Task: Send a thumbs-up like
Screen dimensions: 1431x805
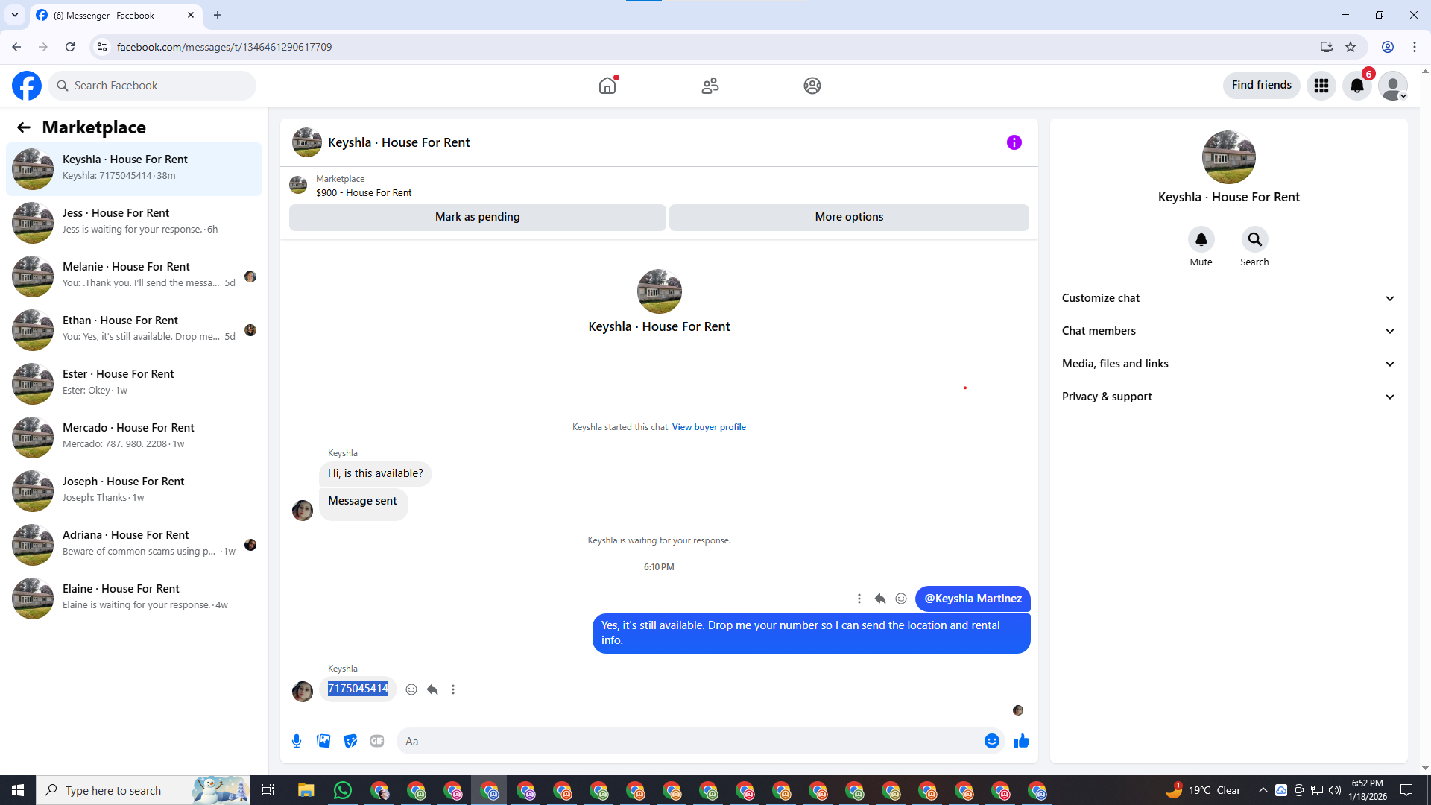Action: (1021, 741)
